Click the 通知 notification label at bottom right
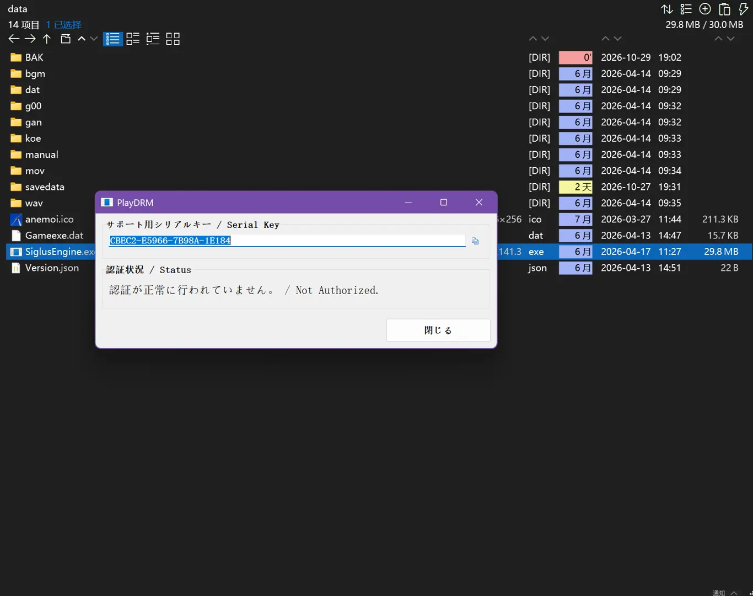753x596 pixels. [719, 593]
